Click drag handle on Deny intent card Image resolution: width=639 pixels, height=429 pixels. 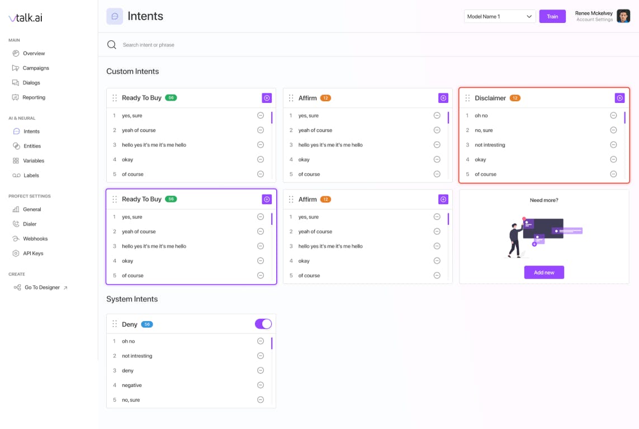point(115,324)
